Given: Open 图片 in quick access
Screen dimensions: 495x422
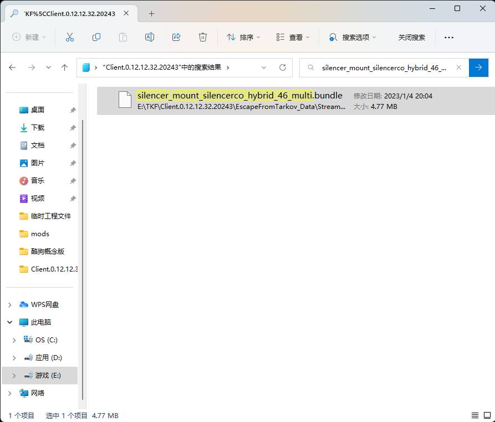Looking at the screenshot, I should point(38,163).
